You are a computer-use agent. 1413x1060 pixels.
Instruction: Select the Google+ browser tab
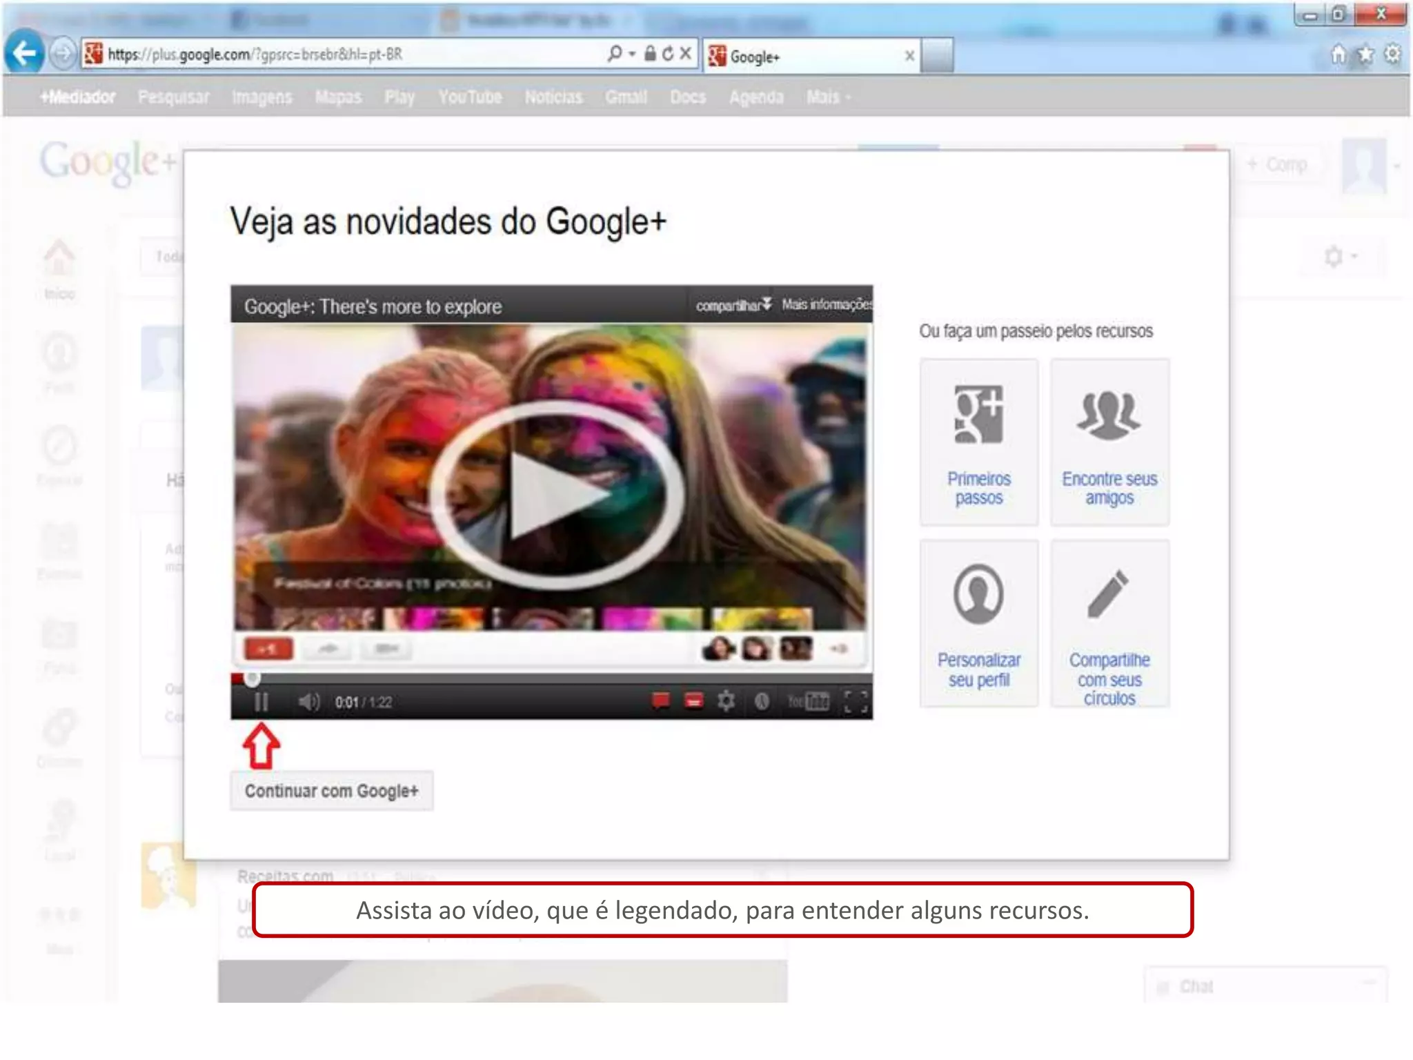click(x=811, y=56)
